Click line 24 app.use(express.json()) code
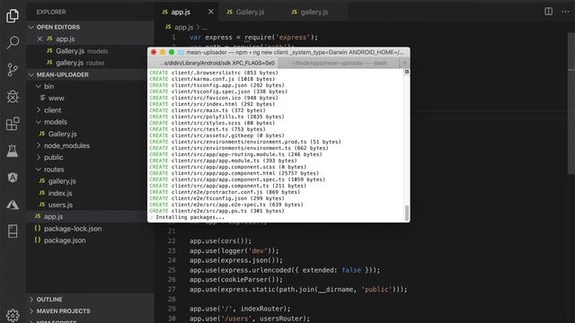The width and height of the screenshot is (575, 323). click(x=236, y=260)
